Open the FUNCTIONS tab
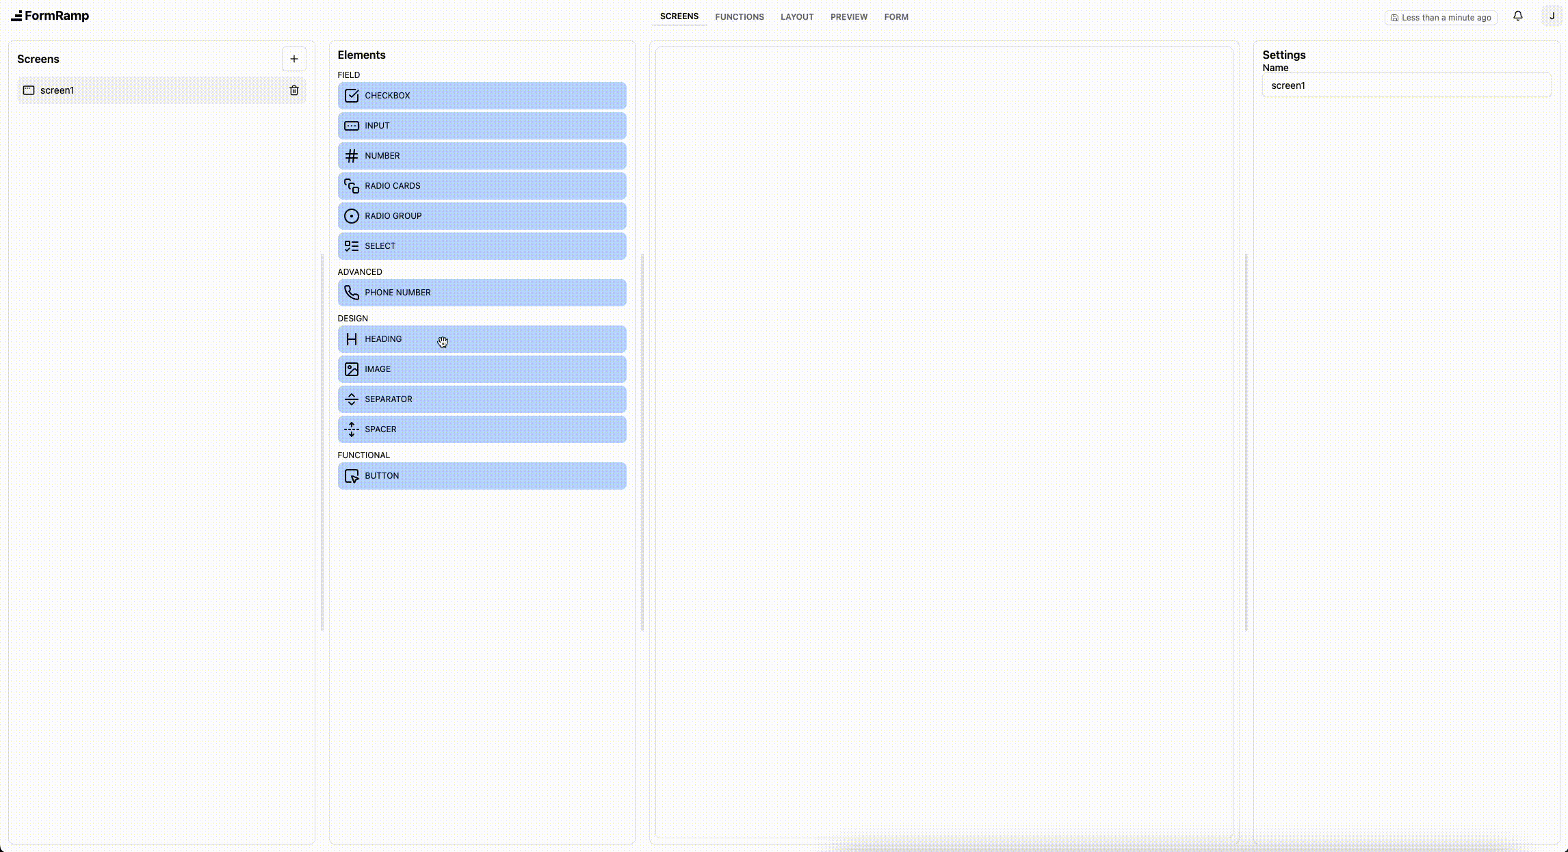This screenshot has width=1568, height=852. click(740, 16)
